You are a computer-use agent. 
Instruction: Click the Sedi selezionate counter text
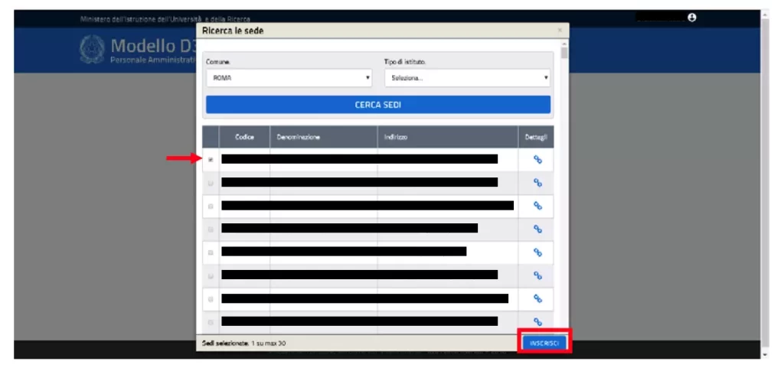[244, 343]
